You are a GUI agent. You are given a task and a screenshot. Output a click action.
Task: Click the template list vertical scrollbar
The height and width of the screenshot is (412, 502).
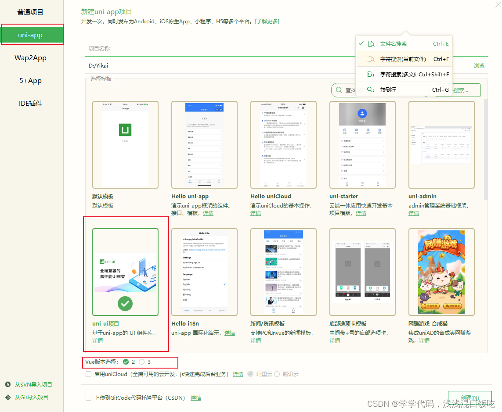(486, 149)
